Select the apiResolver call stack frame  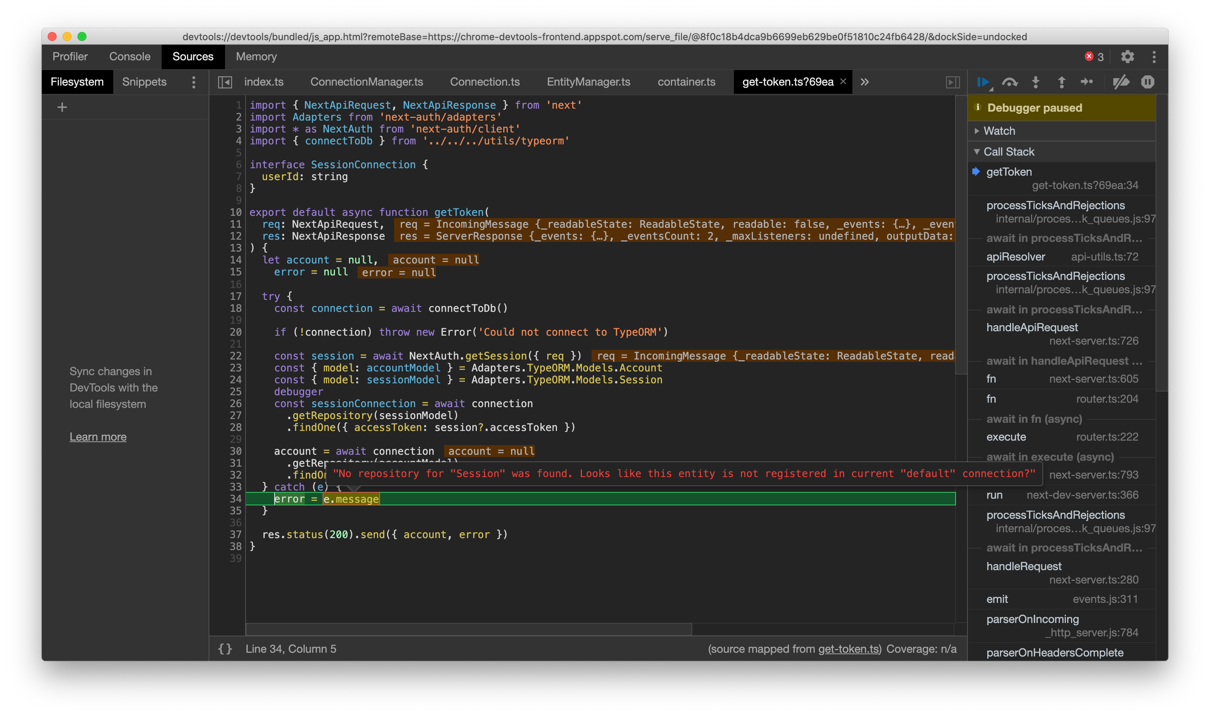[1062, 257]
